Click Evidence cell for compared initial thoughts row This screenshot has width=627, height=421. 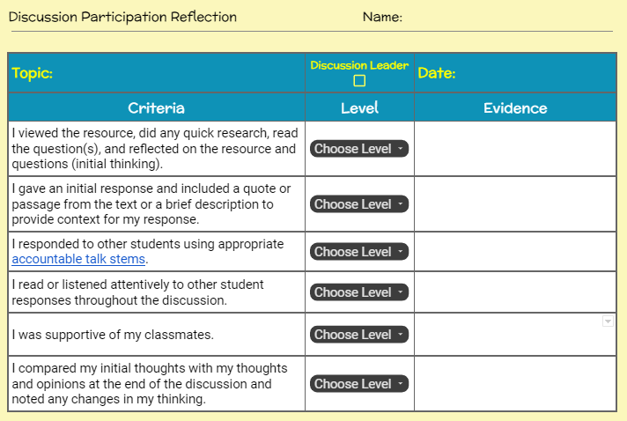coord(515,384)
